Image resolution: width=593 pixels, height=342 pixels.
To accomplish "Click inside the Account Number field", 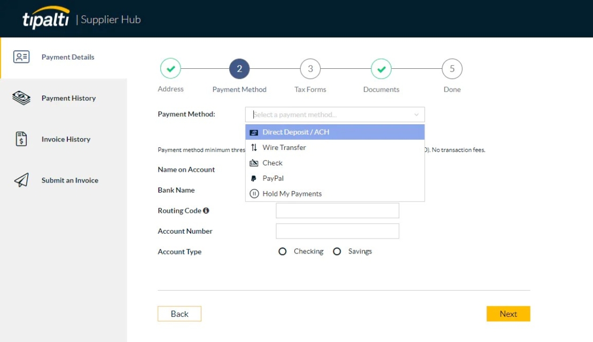I will coord(337,230).
